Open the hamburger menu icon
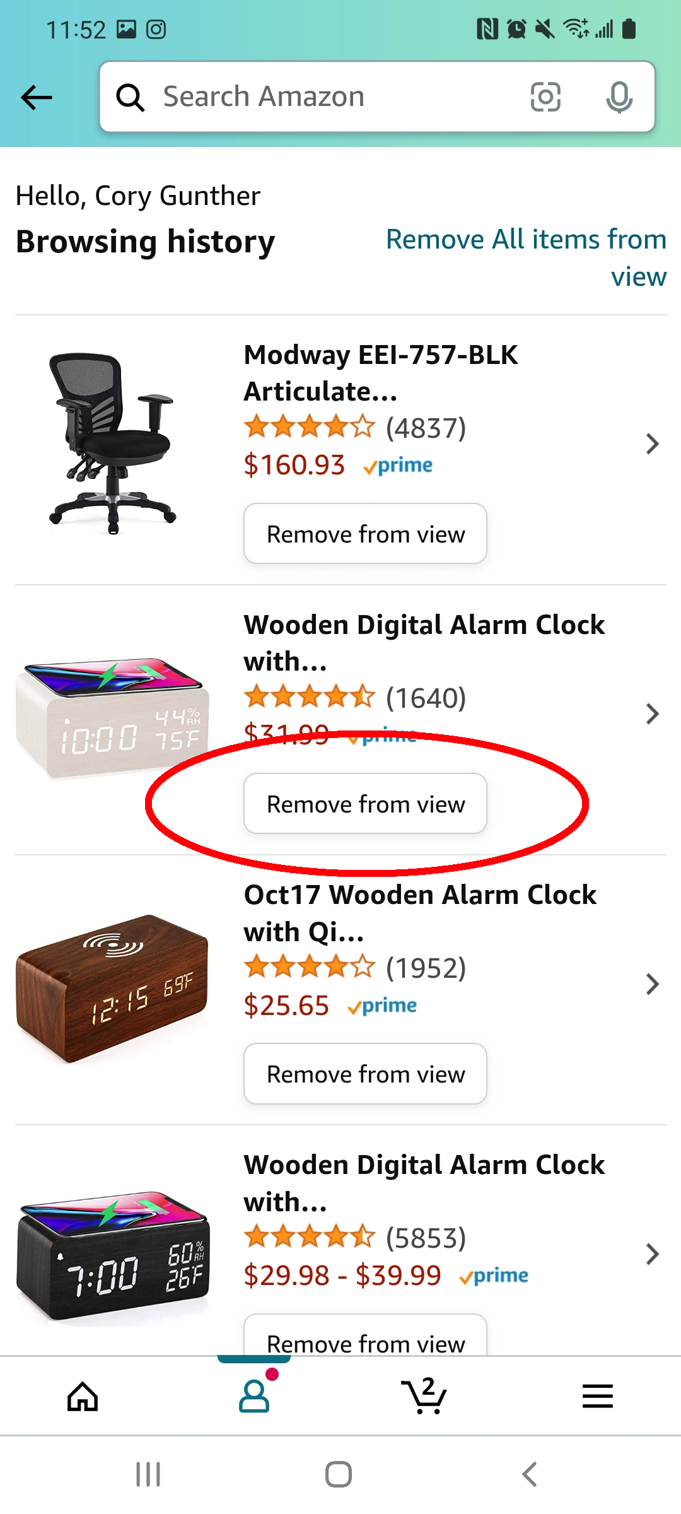Image resolution: width=681 pixels, height=1514 pixels. tap(597, 1396)
